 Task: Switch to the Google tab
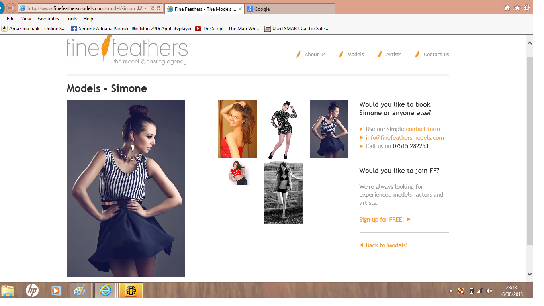284,8
